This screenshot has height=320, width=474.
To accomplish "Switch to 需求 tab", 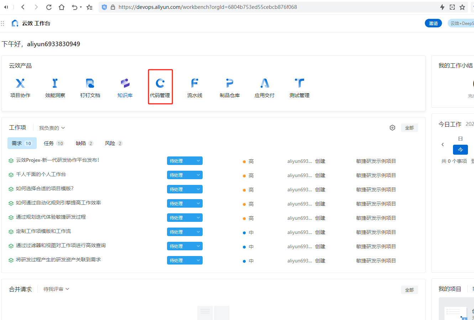I will (22, 143).
